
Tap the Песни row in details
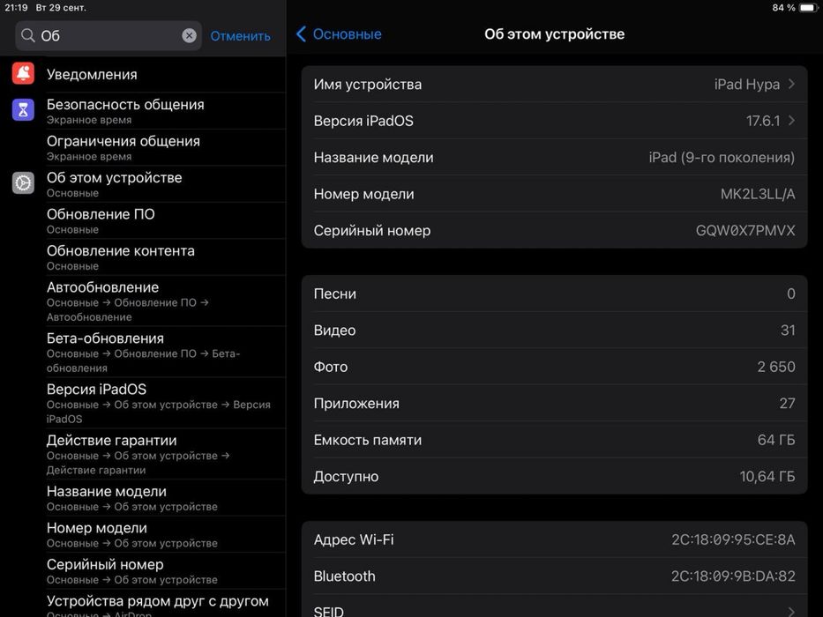pyautogui.click(x=554, y=294)
